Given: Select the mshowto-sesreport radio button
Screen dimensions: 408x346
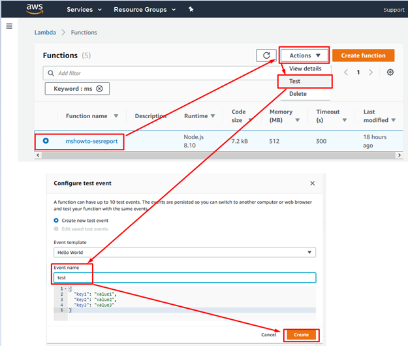Looking at the screenshot, I should [46, 141].
